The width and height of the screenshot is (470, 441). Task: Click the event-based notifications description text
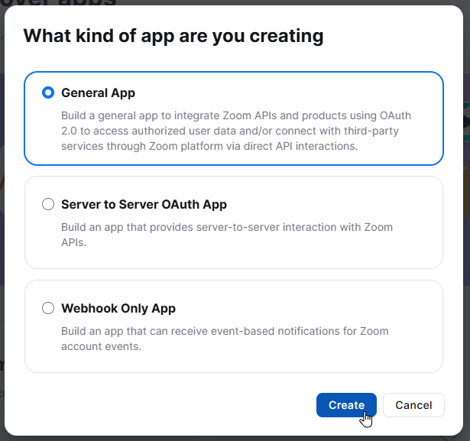pyautogui.click(x=225, y=339)
